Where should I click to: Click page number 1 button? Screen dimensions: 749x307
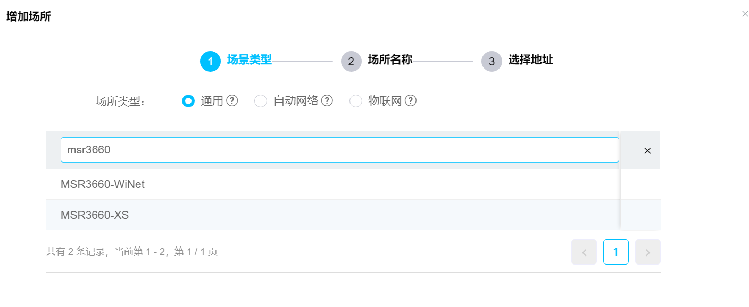pos(616,252)
